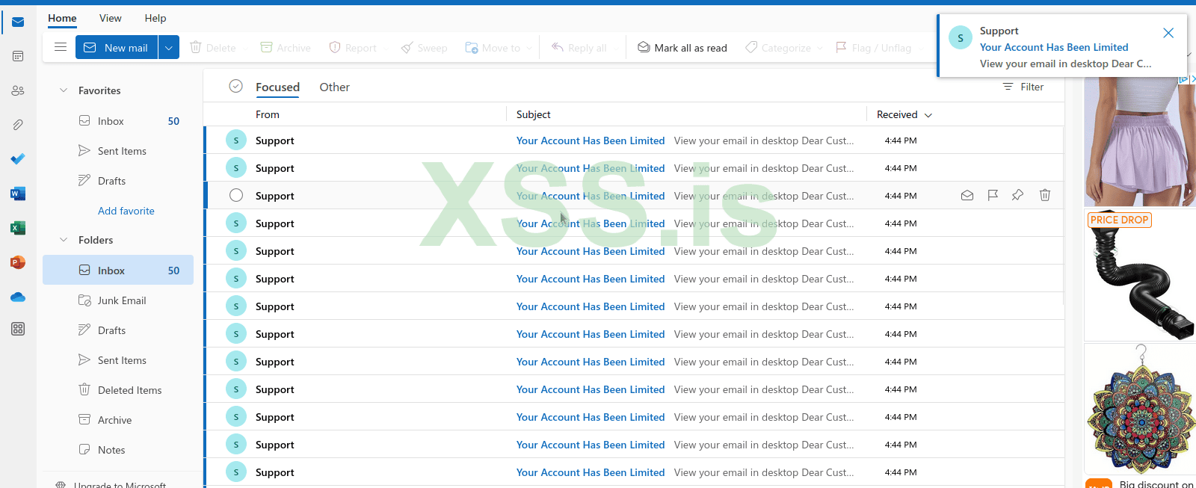Image resolution: width=1196 pixels, height=488 pixels.
Task: Launch Word from the left rail
Action: pyautogui.click(x=18, y=194)
